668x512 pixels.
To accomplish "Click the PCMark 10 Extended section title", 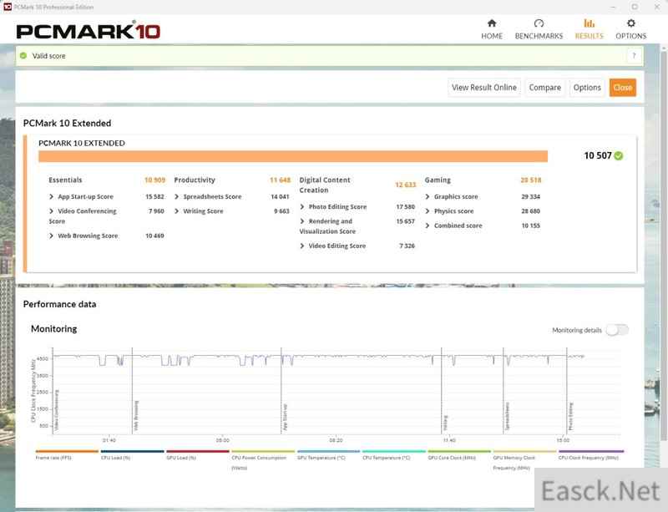I will coord(68,124).
